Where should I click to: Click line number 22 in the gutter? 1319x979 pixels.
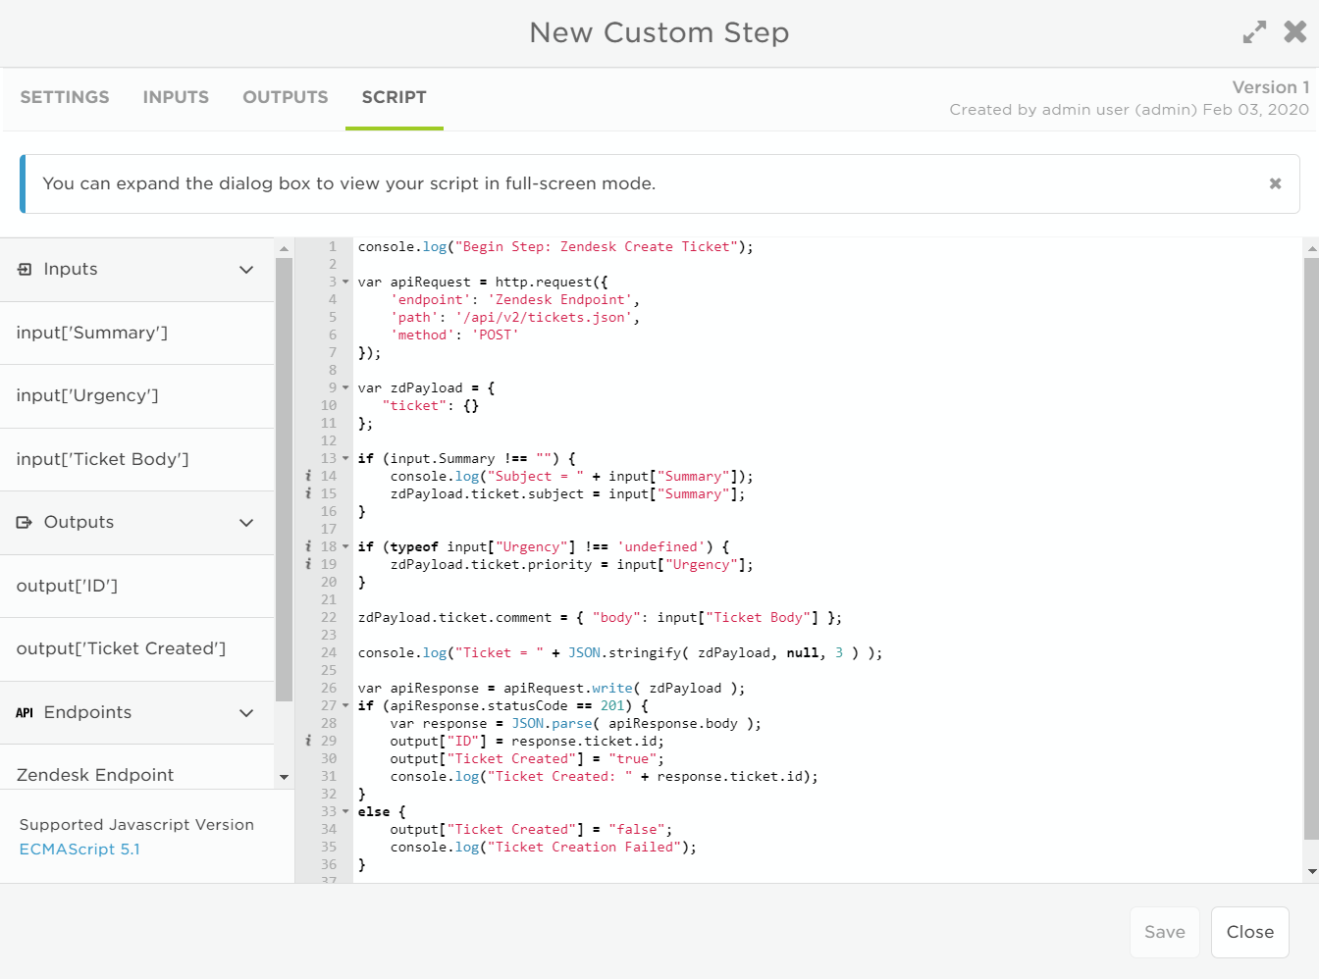tap(328, 618)
